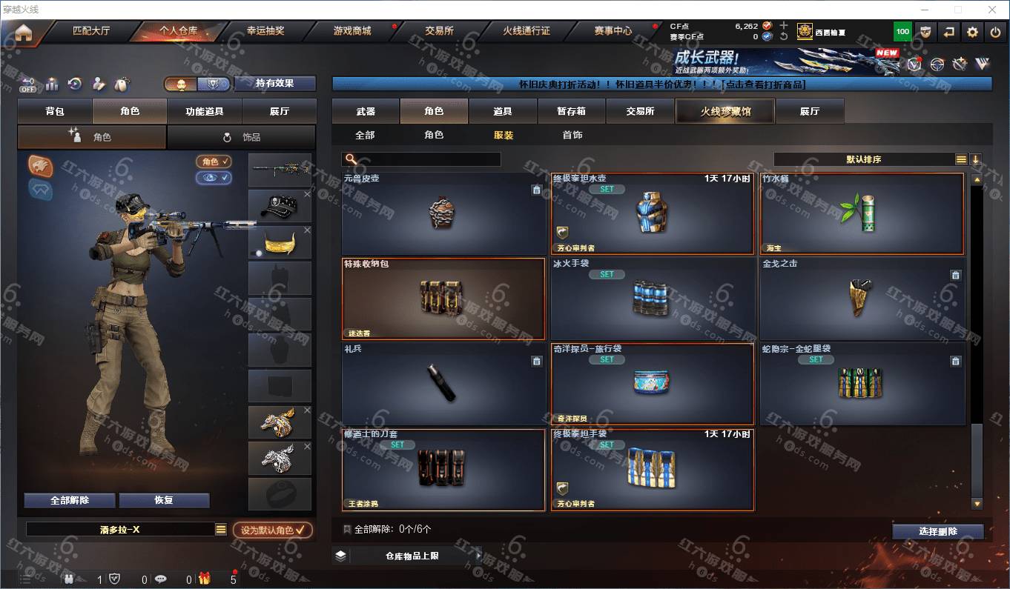
Task: Open the statistics bar chart icon
Action: [x=52, y=84]
